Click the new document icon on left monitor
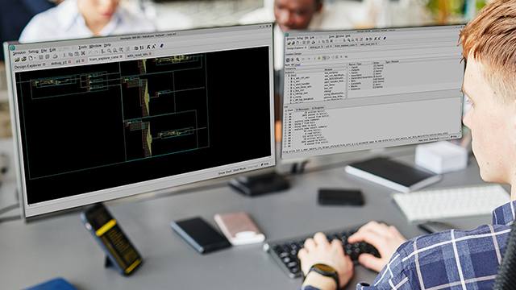Screen dimensions: 516x290 tap(31, 58)
